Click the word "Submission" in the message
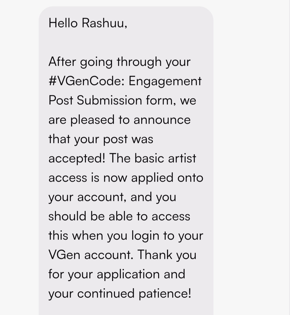The width and height of the screenshot is (290, 315). [x=110, y=100]
